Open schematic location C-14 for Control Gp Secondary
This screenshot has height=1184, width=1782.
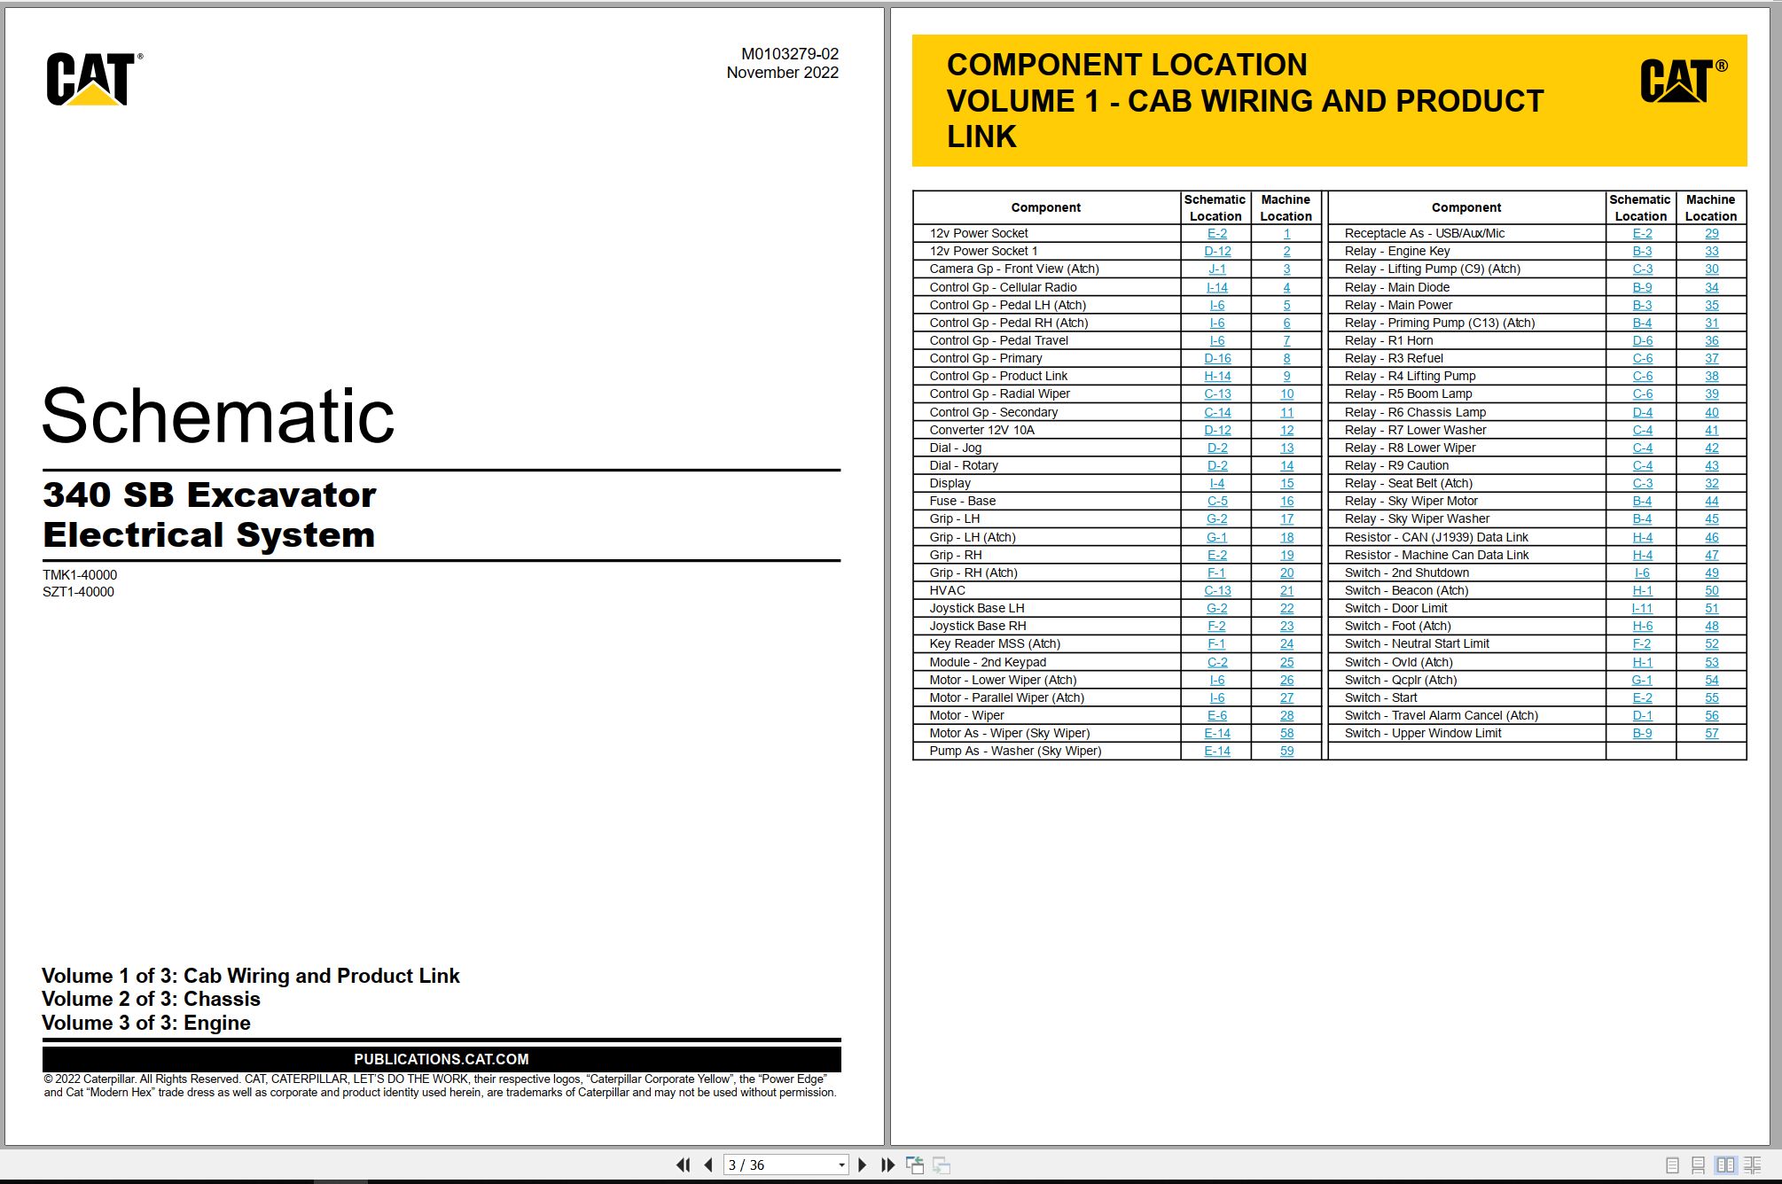1217,412
